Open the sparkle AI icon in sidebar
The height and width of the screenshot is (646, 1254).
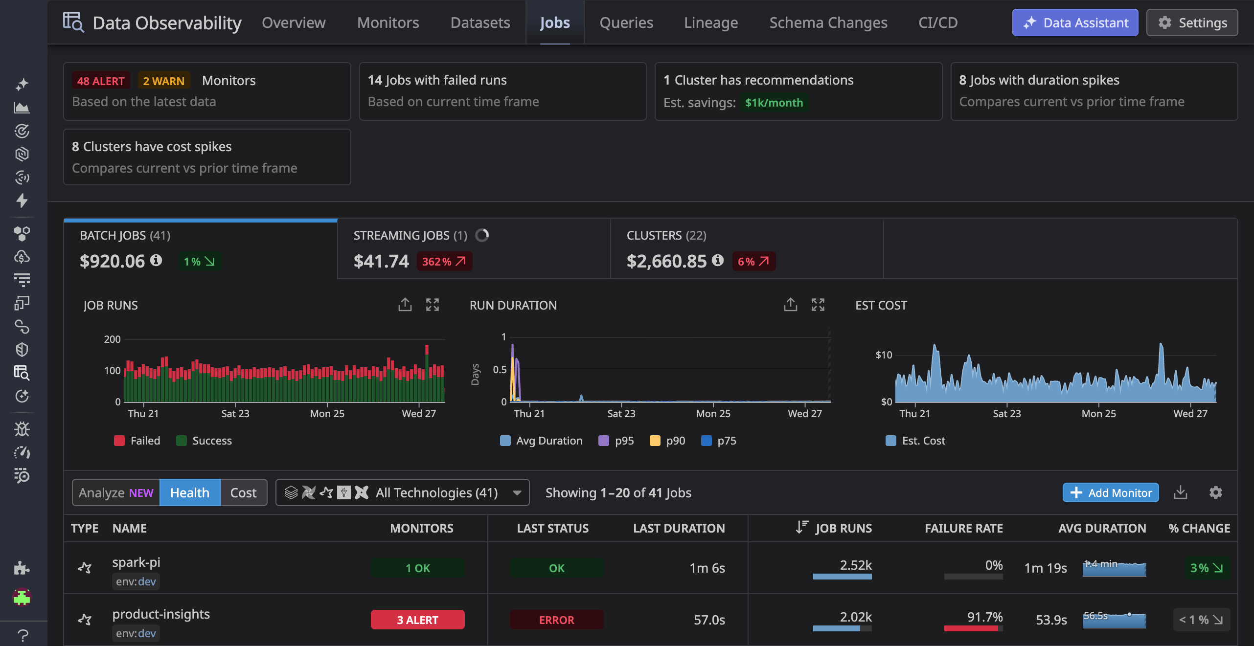[22, 84]
